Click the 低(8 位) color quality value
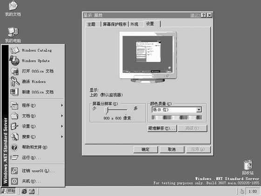261x196 pixels. [160, 110]
